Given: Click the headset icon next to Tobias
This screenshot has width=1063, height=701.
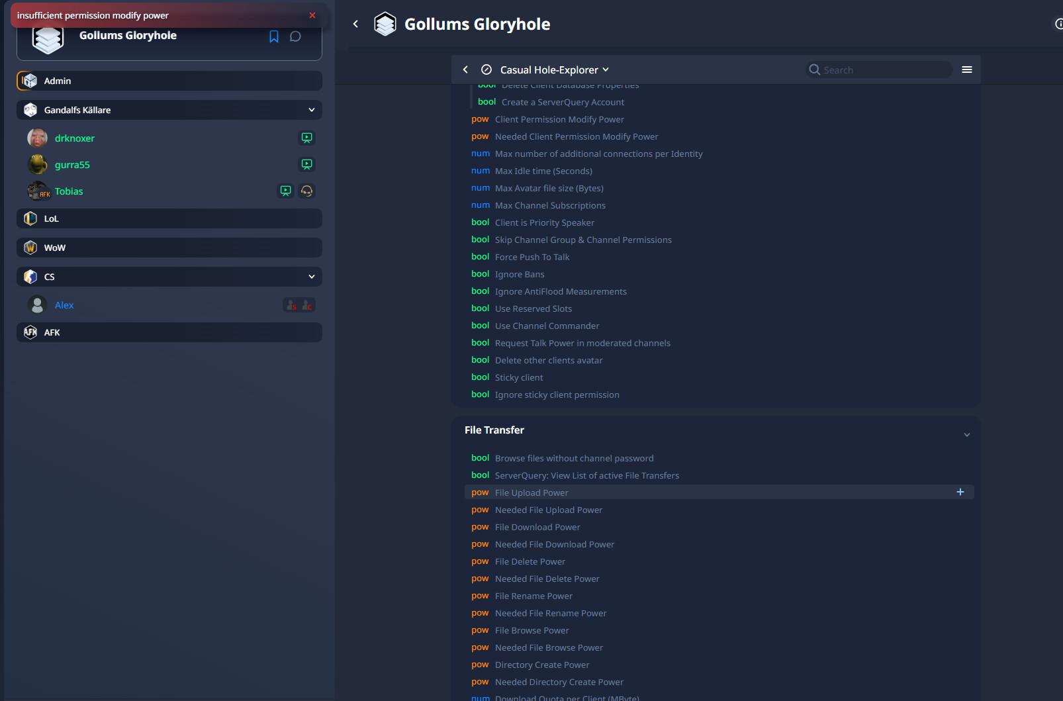Looking at the screenshot, I should coord(306,191).
